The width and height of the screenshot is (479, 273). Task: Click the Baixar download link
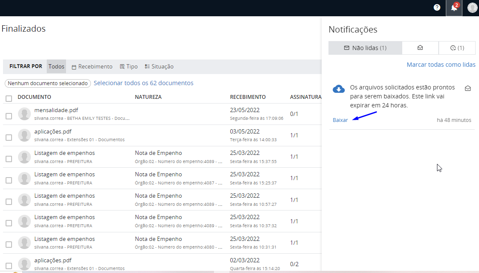340,120
